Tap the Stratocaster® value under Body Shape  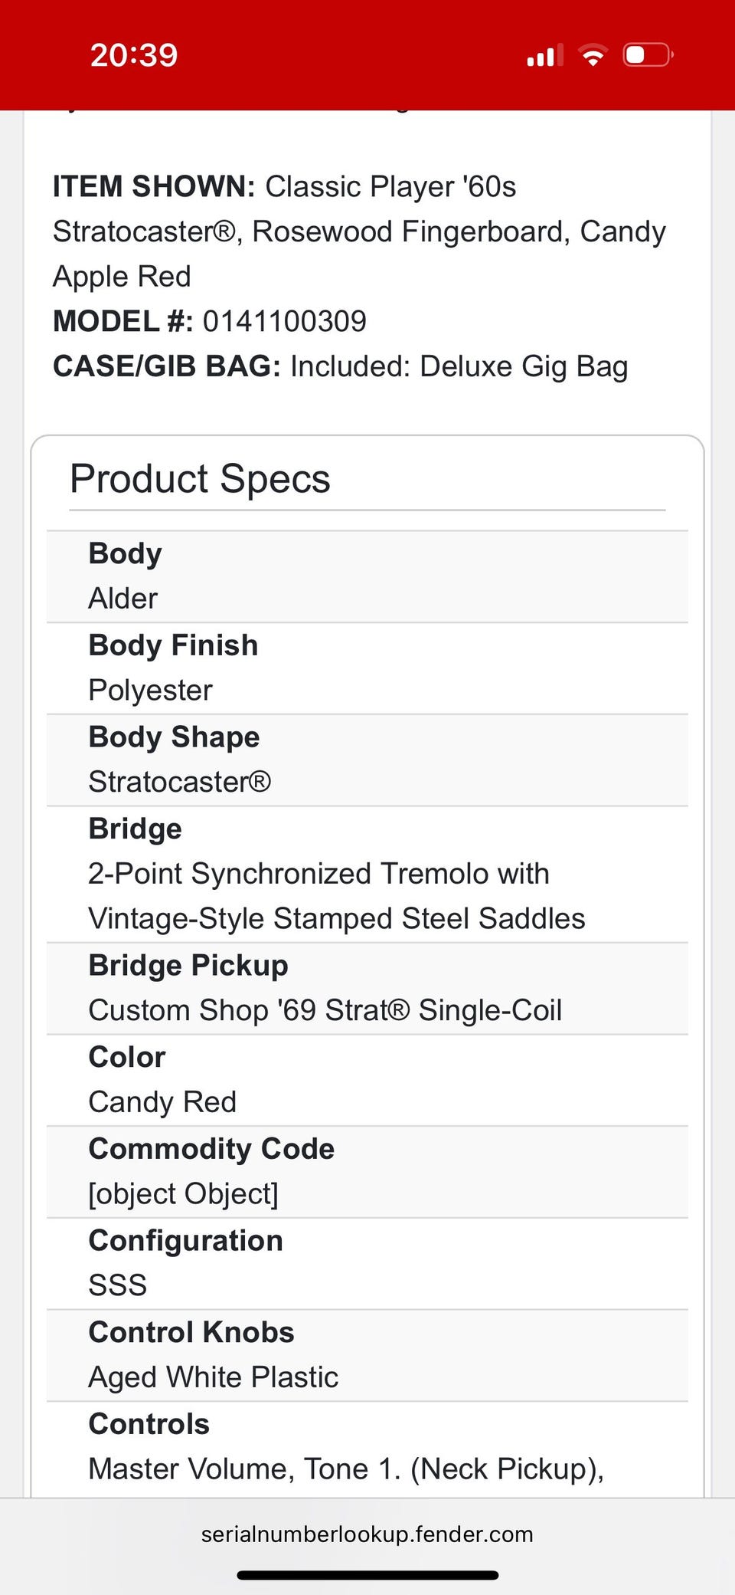point(179,782)
